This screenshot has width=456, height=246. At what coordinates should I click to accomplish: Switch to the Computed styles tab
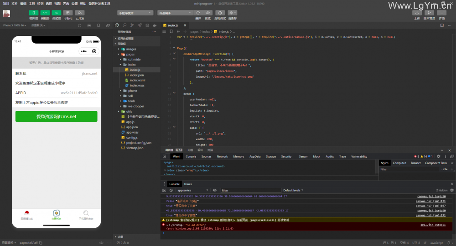click(x=399, y=163)
